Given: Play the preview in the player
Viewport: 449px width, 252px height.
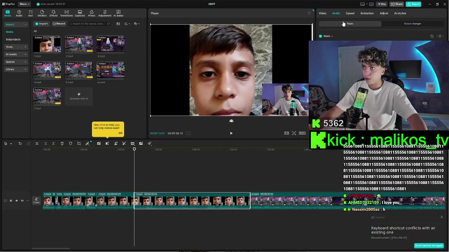Looking at the screenshot, I should pyautogui.click(x=231, y=133).
